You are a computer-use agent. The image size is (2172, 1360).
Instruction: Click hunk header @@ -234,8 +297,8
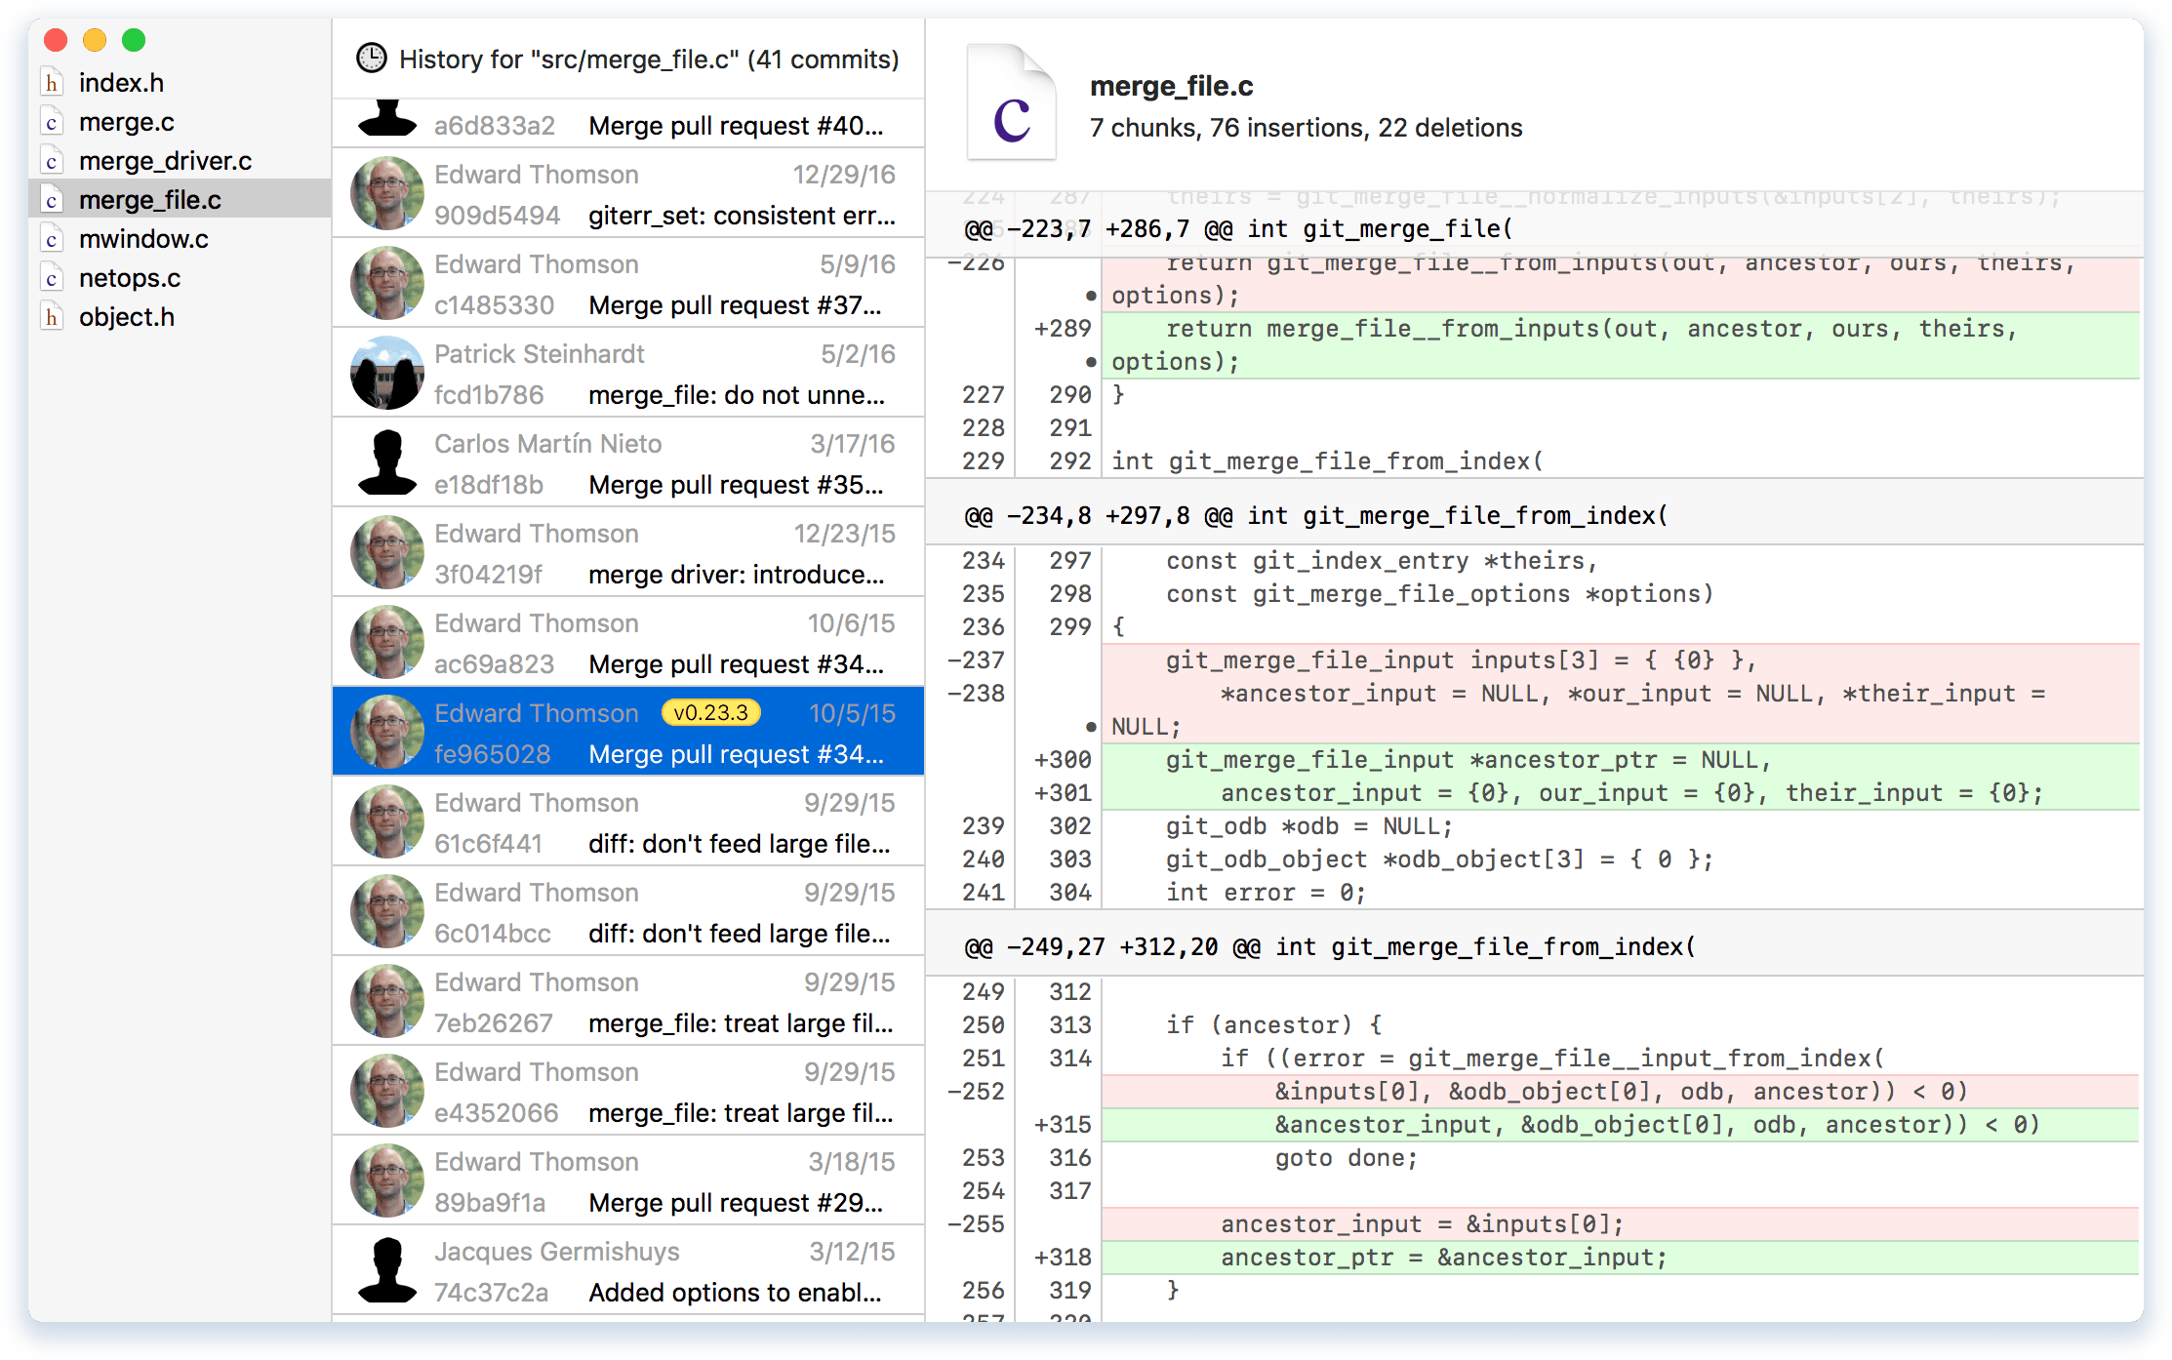[x=1315, y=515]
